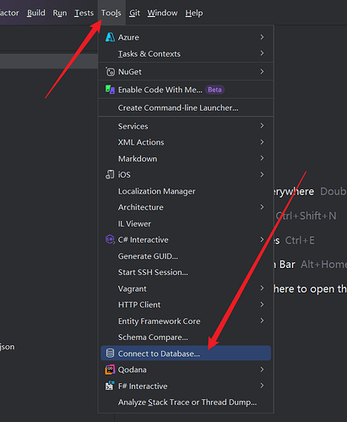Image resolution: width=347 pixels, height=422 pixels.
Task: Click the Azure logo icon
Action: [x=110, y=37]
